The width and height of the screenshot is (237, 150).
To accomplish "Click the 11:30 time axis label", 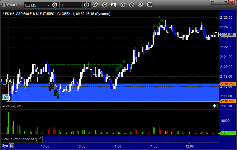I will (153, 146).
